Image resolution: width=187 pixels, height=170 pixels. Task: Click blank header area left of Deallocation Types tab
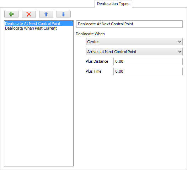pos(47,4)
